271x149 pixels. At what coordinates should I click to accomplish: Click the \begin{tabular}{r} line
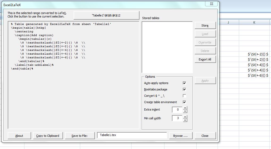(35, 39)
